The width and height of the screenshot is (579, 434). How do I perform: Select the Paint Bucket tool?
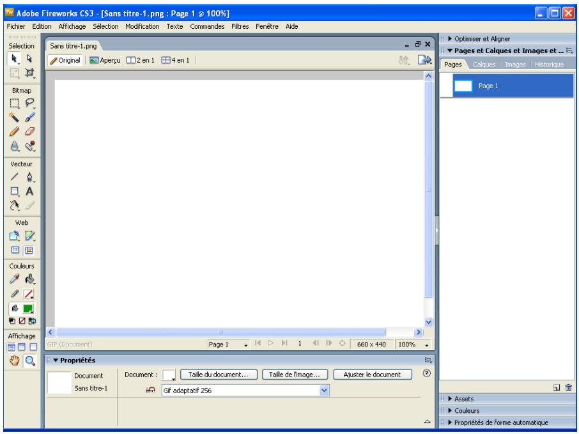[29, 279]
